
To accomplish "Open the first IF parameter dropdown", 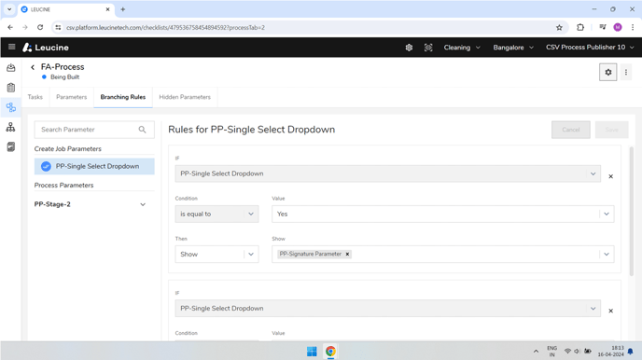I will pos(388,173).
